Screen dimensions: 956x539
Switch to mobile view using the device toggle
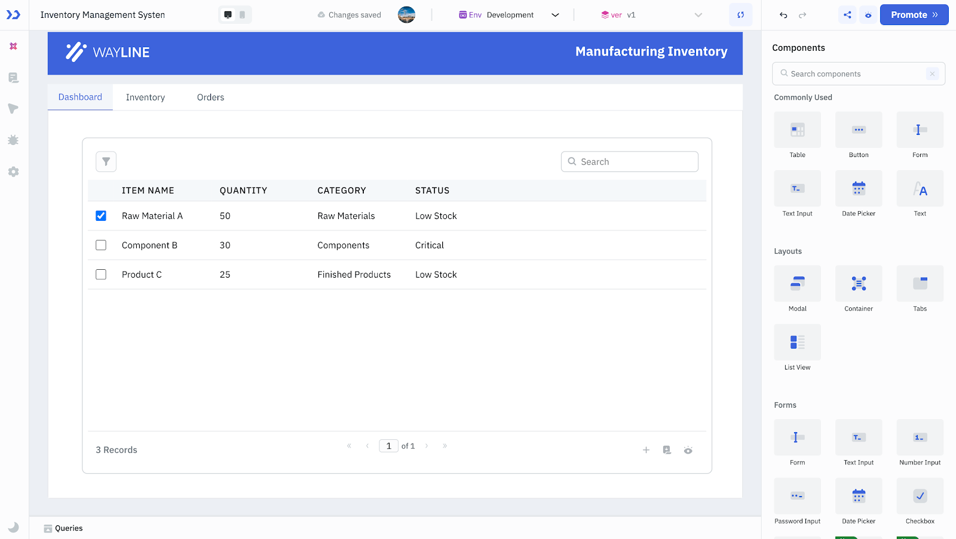pyautogui.click(x=241, y=14)
